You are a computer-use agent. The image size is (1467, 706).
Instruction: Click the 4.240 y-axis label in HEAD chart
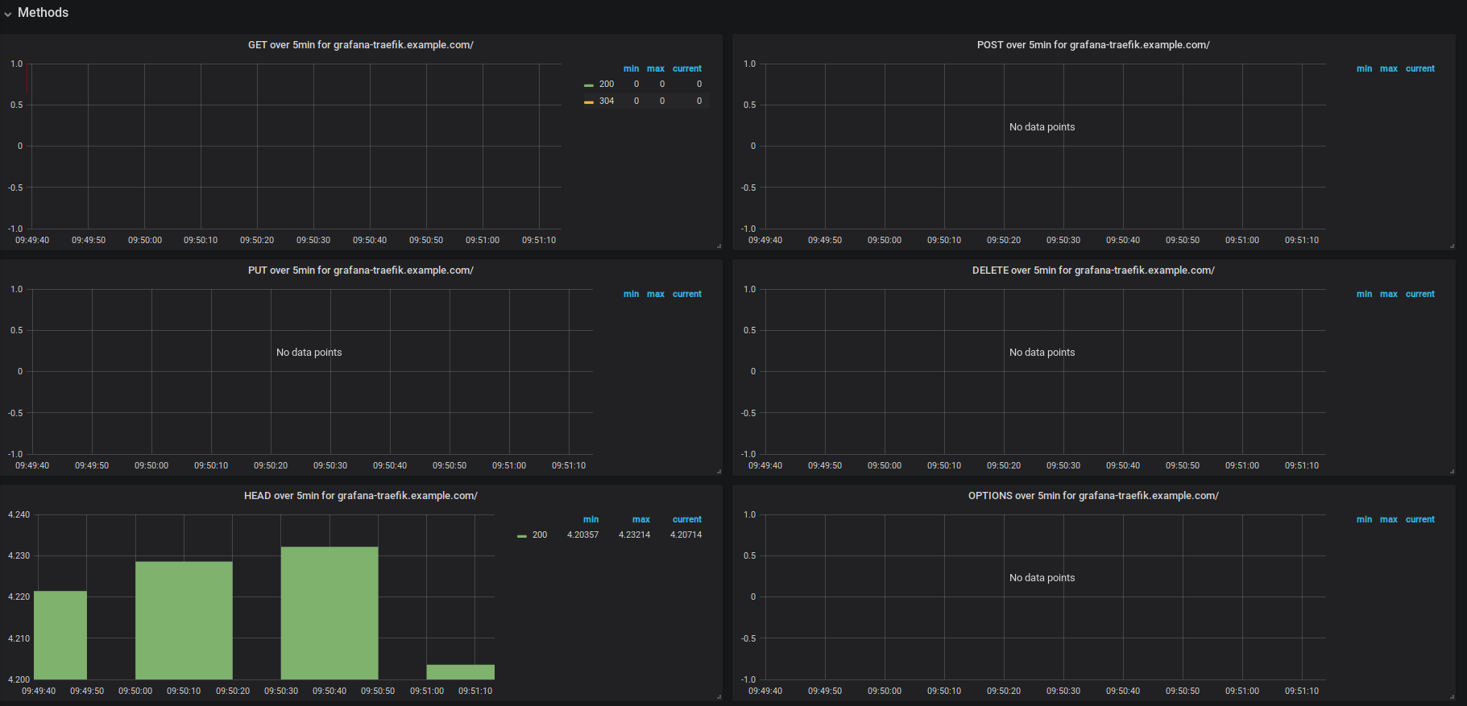[x=19, y=515]
